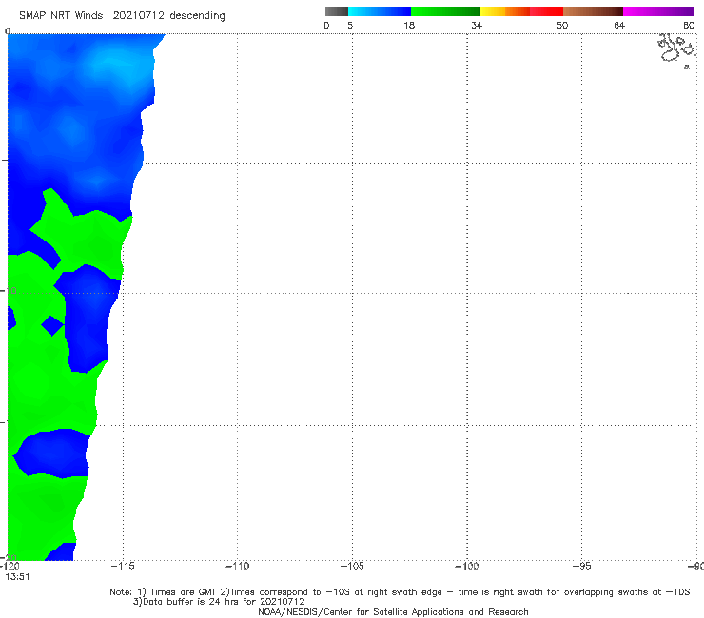The width and height of the screenshot is (704, 618).
Task: Click the longitude label '-120'
Action: pyautogui.click(x=10, y=566)
